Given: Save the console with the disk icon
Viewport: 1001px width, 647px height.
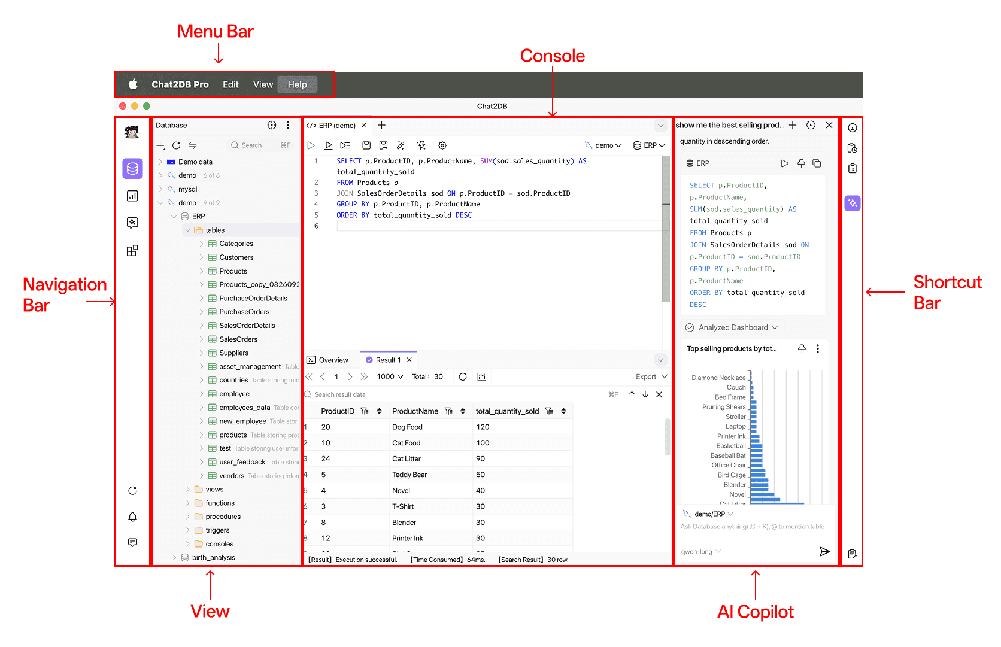Looking at the screenshot, I should 366,145.
